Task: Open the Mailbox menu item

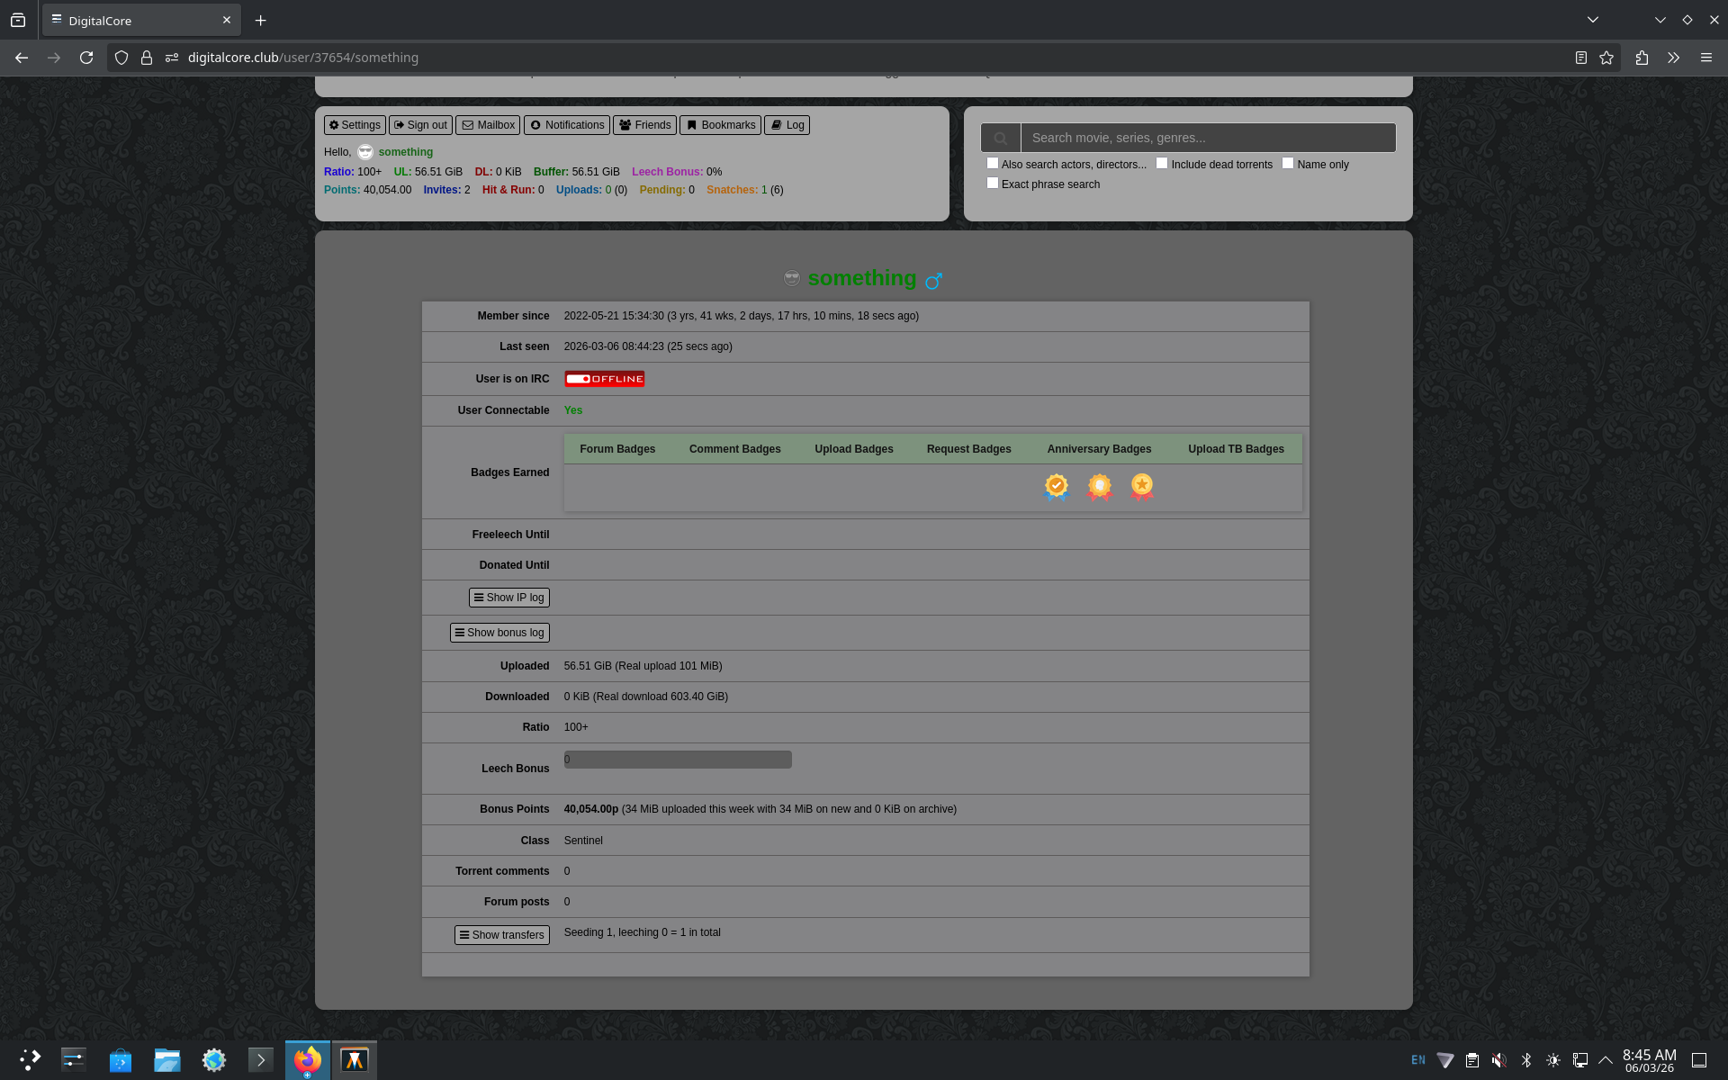Action: (488, 125)
